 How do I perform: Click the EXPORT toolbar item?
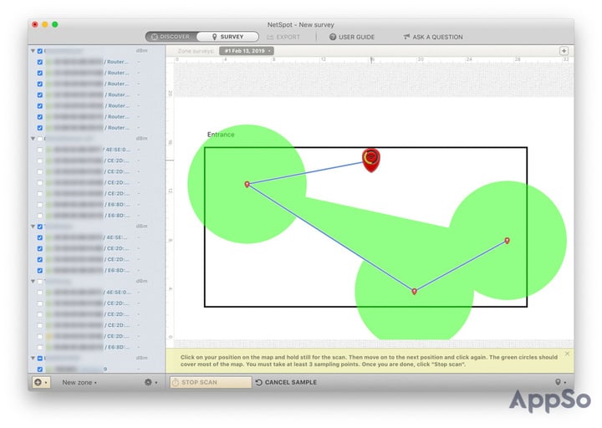[283, 37]
